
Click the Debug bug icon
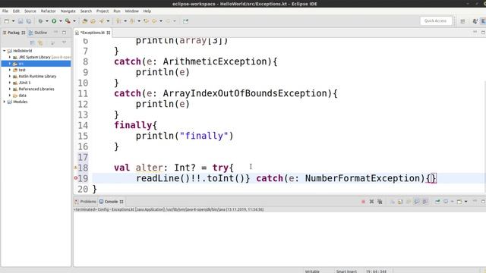(40, 21)
